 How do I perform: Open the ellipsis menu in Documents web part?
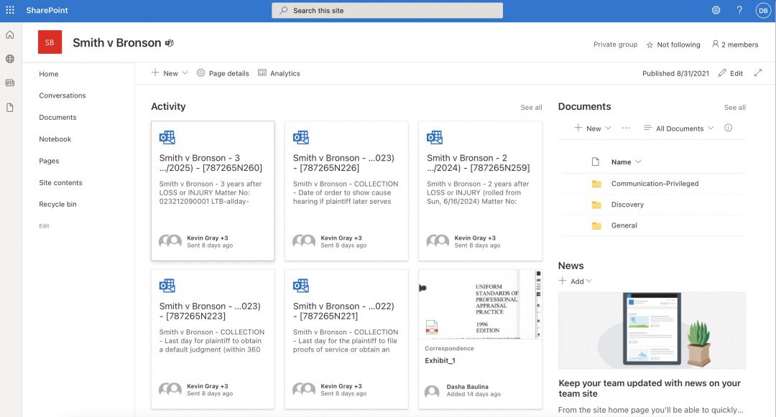coord(626,128)
